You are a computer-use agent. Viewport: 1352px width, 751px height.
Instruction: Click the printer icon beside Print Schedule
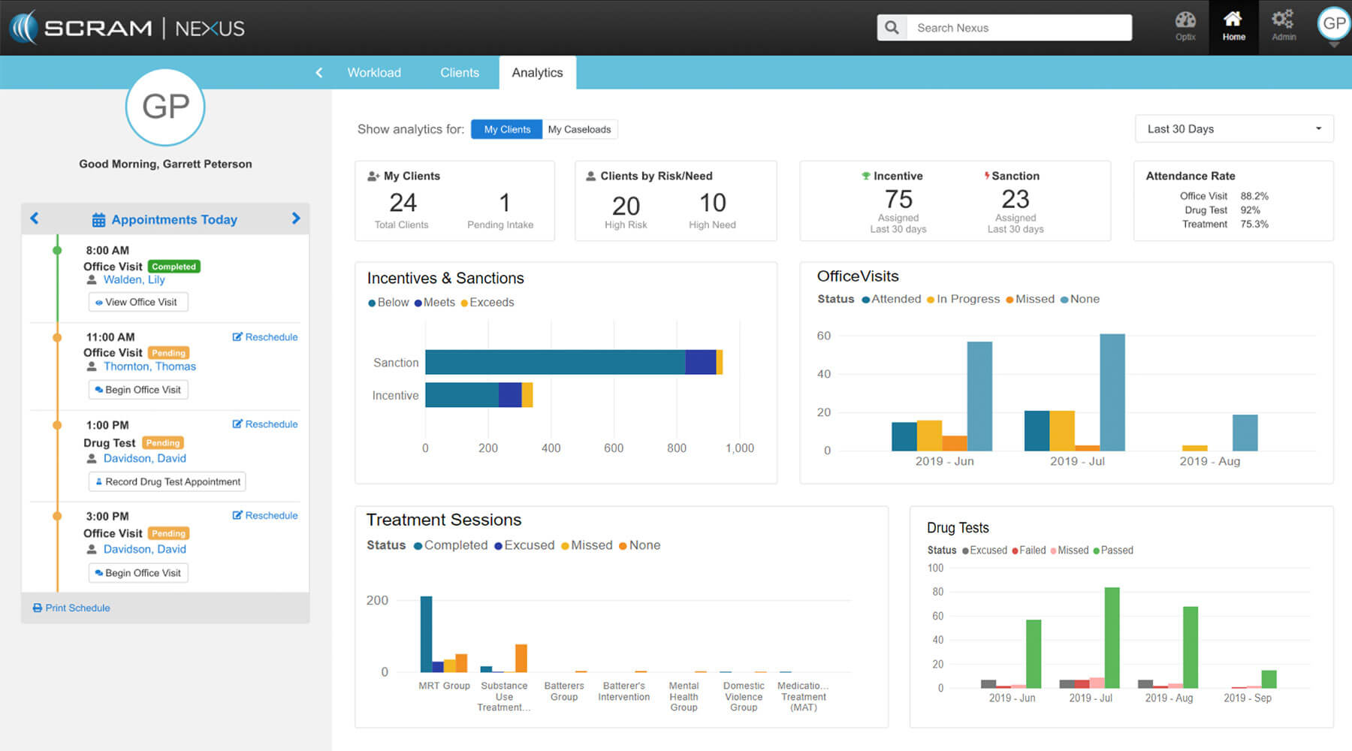click(38, 608)
